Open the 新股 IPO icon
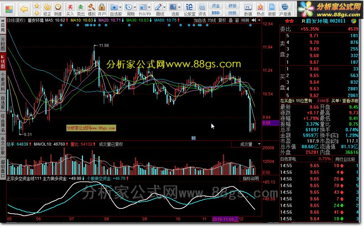This screenshot has width=364, height=227. 272,7
